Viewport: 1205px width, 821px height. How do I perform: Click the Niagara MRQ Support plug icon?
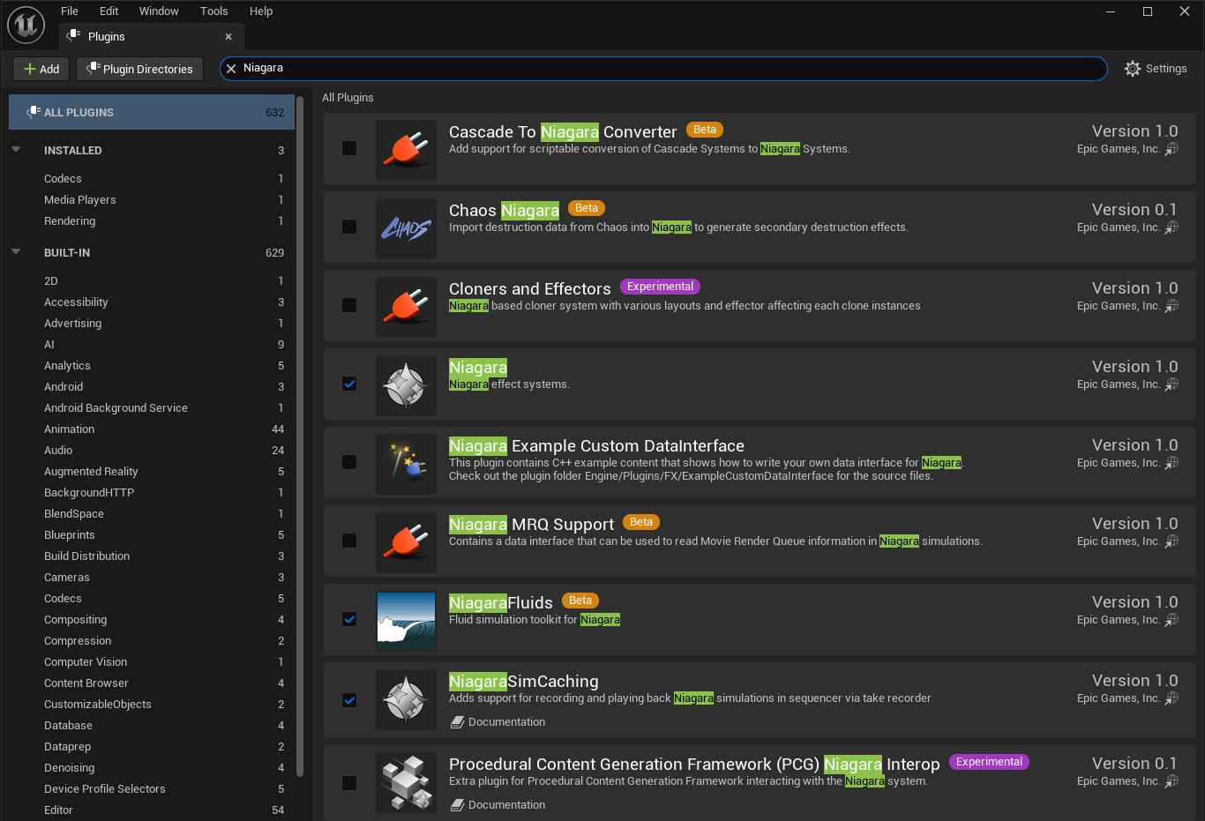[406, 542]
